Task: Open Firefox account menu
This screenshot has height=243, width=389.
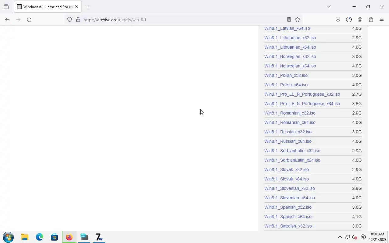Action: pos(360,20)
